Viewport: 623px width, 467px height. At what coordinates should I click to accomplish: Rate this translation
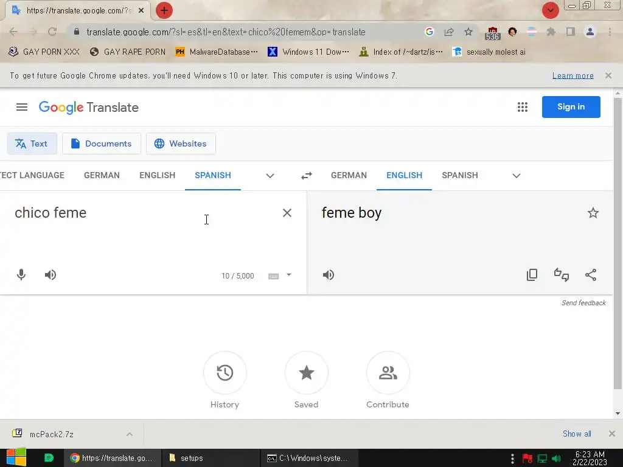[x=562, y=275]
